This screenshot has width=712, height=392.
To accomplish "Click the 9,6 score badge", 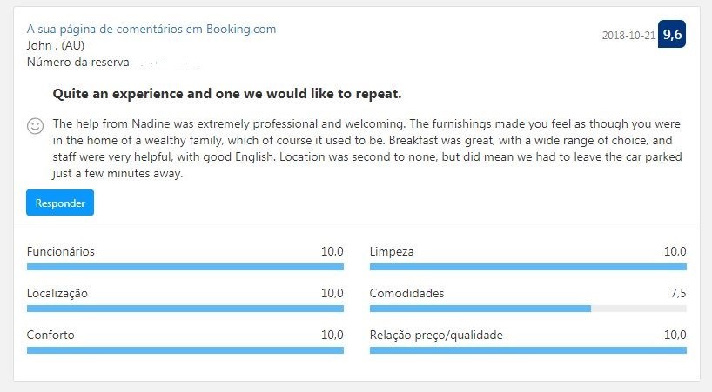I will coord(672,35).
